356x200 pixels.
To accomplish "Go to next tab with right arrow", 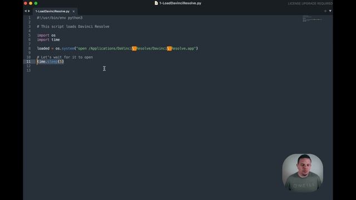I will [x=29, y=11].
